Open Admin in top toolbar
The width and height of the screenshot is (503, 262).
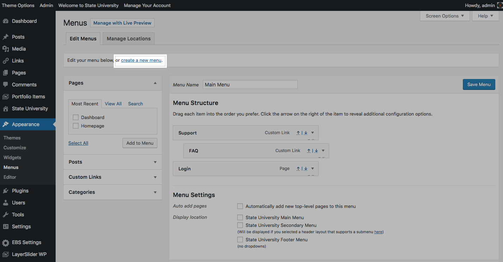click(x=46, y=5)
